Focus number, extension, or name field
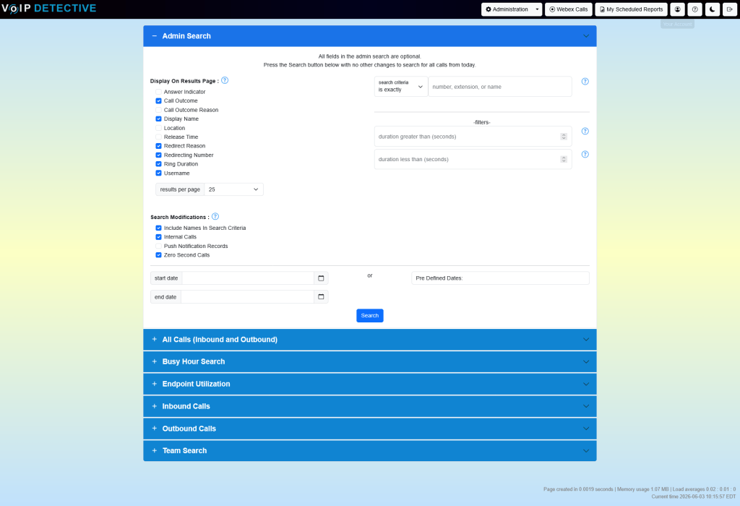740x506 pixels. pos(500,86)
